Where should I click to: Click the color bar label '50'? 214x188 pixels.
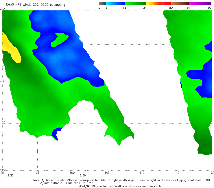[x=171, y=8]
